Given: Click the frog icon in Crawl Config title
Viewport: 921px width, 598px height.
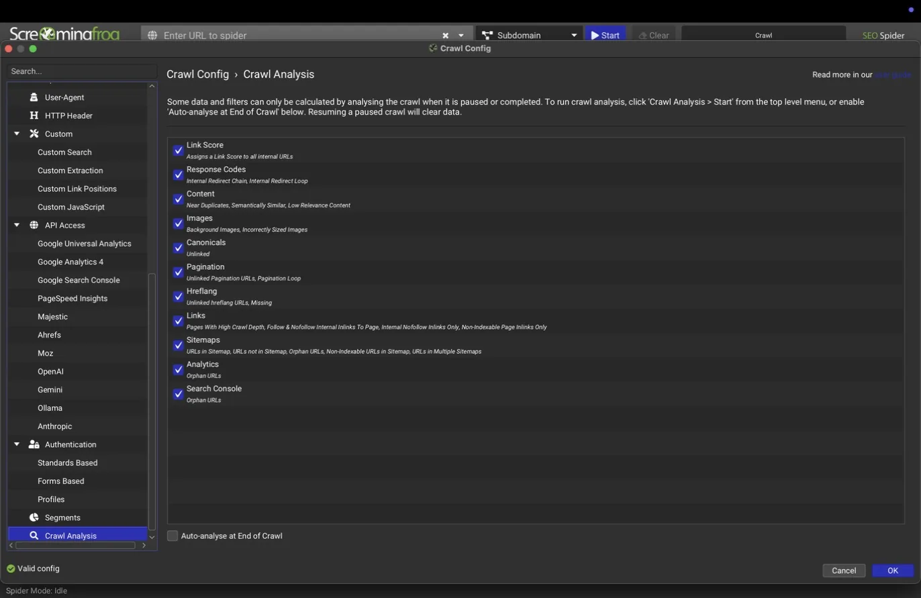Looking at the screenshot, I should [x=433, y=48].
